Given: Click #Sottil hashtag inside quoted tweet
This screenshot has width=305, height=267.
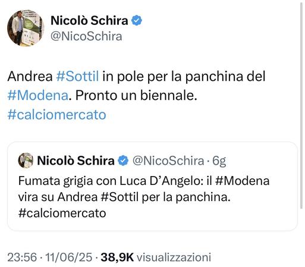Looking at the screenshot, I should (120, 197).
